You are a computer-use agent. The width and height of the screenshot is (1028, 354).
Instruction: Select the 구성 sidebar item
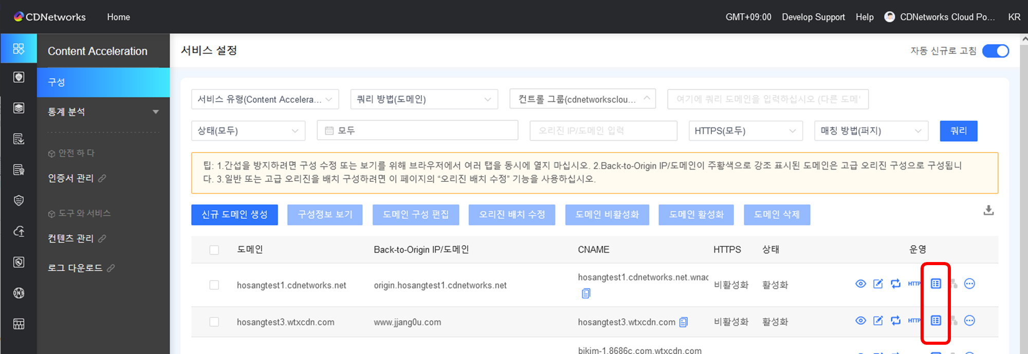(x=103, y=82)
